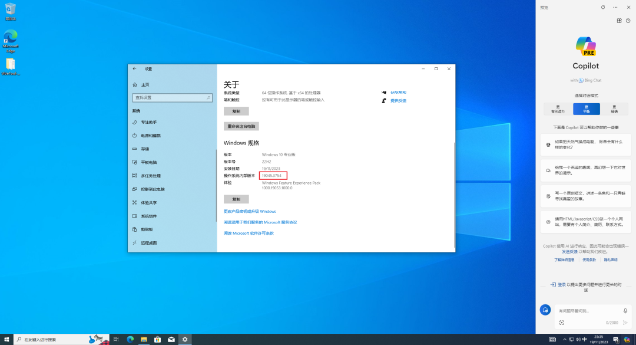Go back using the Settings back arrow
This screenshot has height=345, width=636.
(x=135, y=68)
